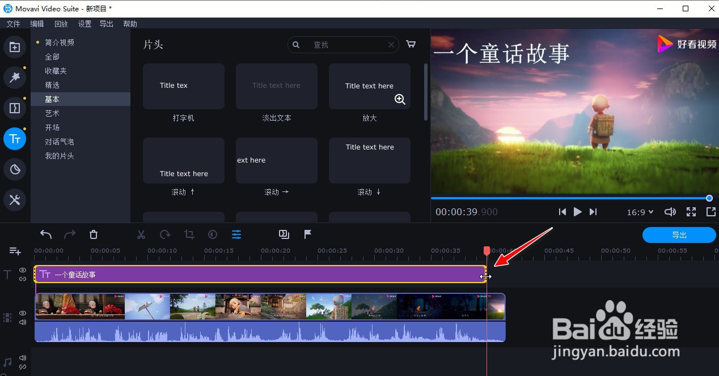
Task: Click the scissors split icon
Action: [141, 234]
